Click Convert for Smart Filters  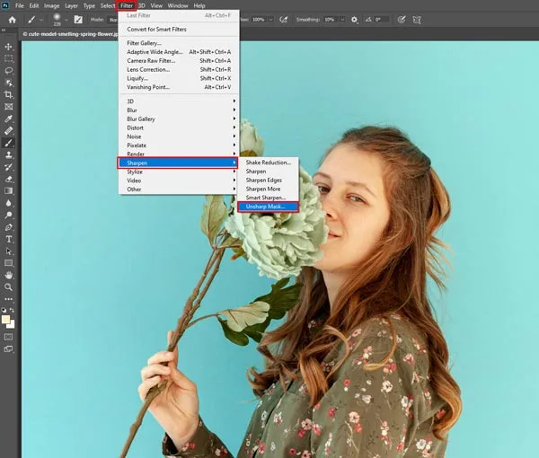[x=158, y=30]
